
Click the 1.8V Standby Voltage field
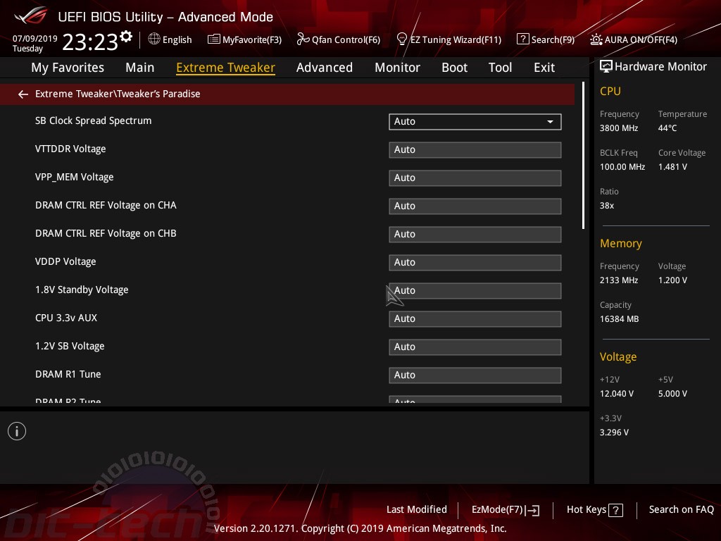(475, 291)
